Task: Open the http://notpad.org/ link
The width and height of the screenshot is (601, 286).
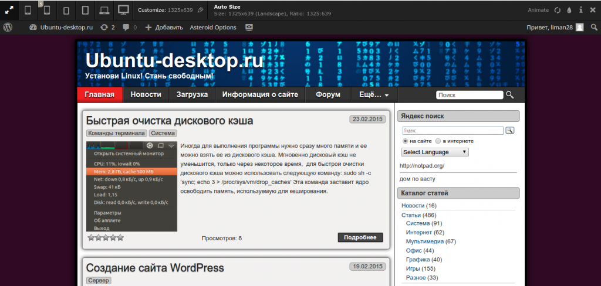Action: pyautogui.click(x=421, y=165)
